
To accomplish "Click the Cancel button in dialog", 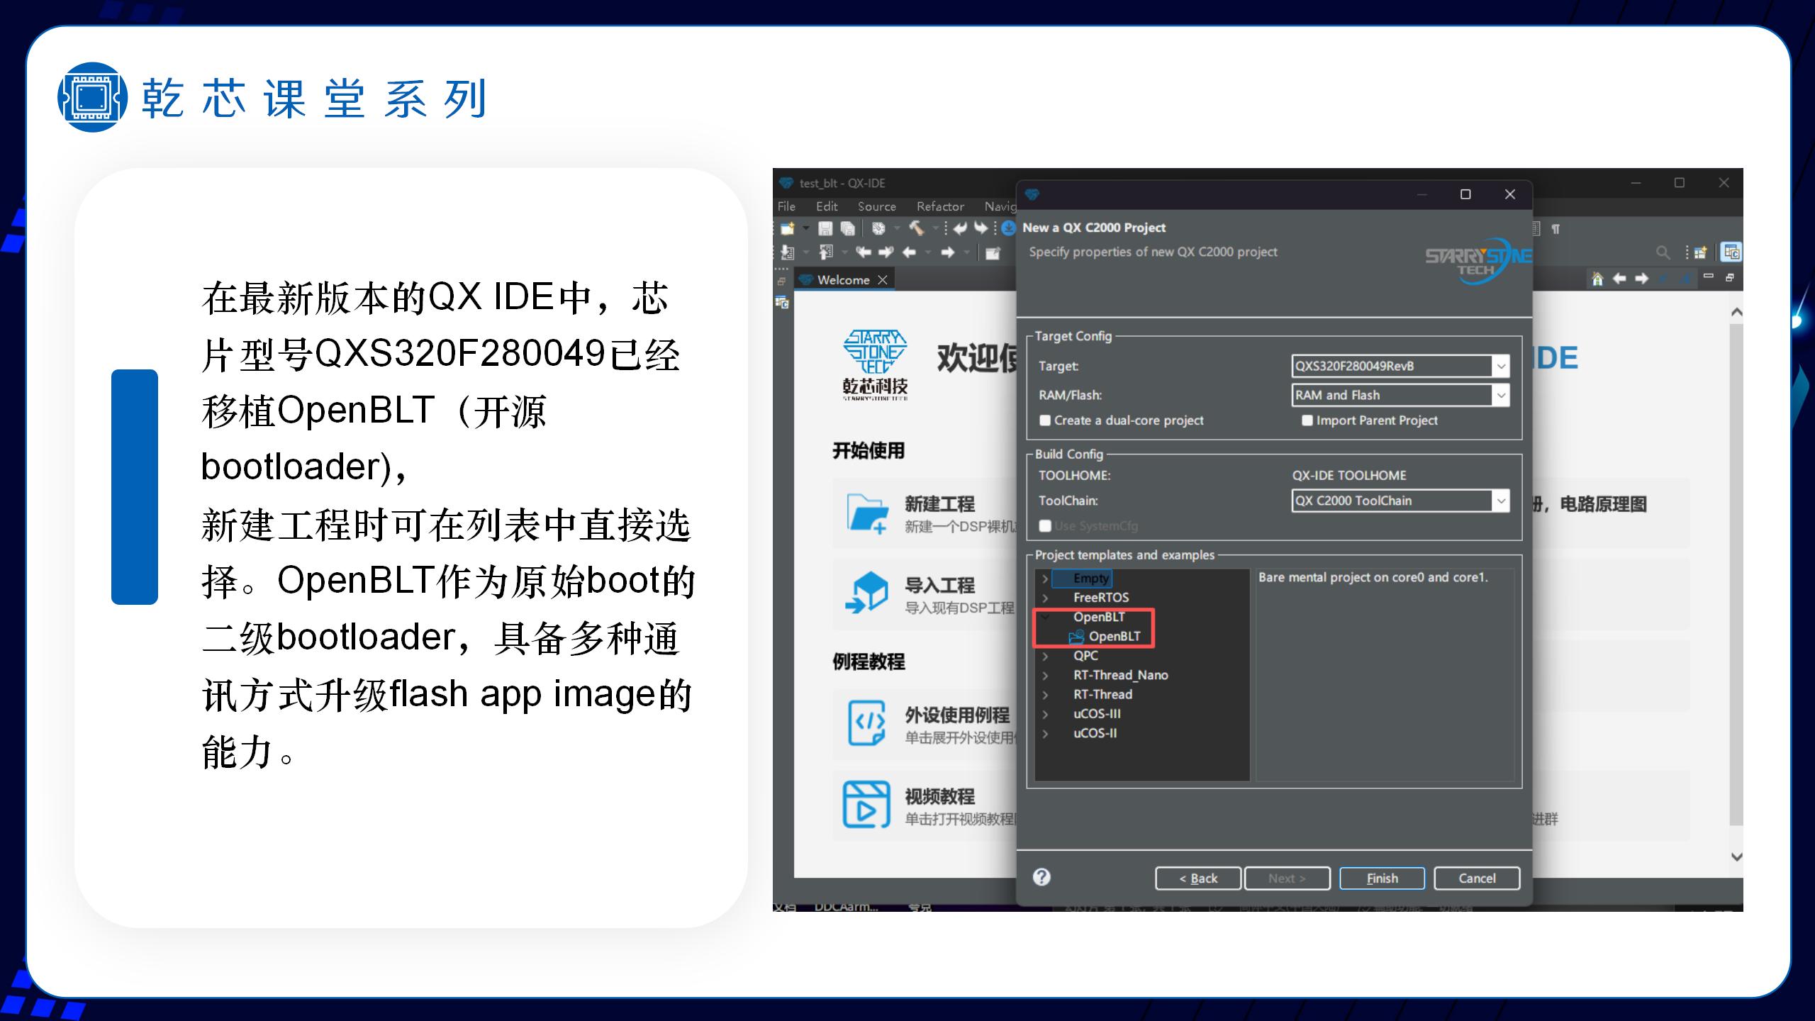I will (x=1476, y=878).
